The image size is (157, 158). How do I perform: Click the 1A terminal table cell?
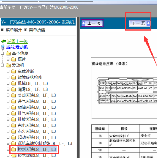(x=100, y=136)
